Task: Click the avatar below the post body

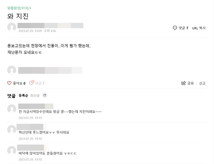Action: pyautogui.click(x=12, y=70)
